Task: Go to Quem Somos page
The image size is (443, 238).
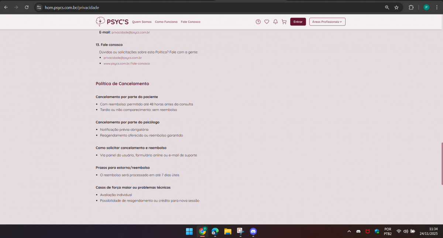Action: click(142, 22)
